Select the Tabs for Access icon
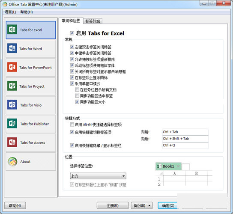 12,142
